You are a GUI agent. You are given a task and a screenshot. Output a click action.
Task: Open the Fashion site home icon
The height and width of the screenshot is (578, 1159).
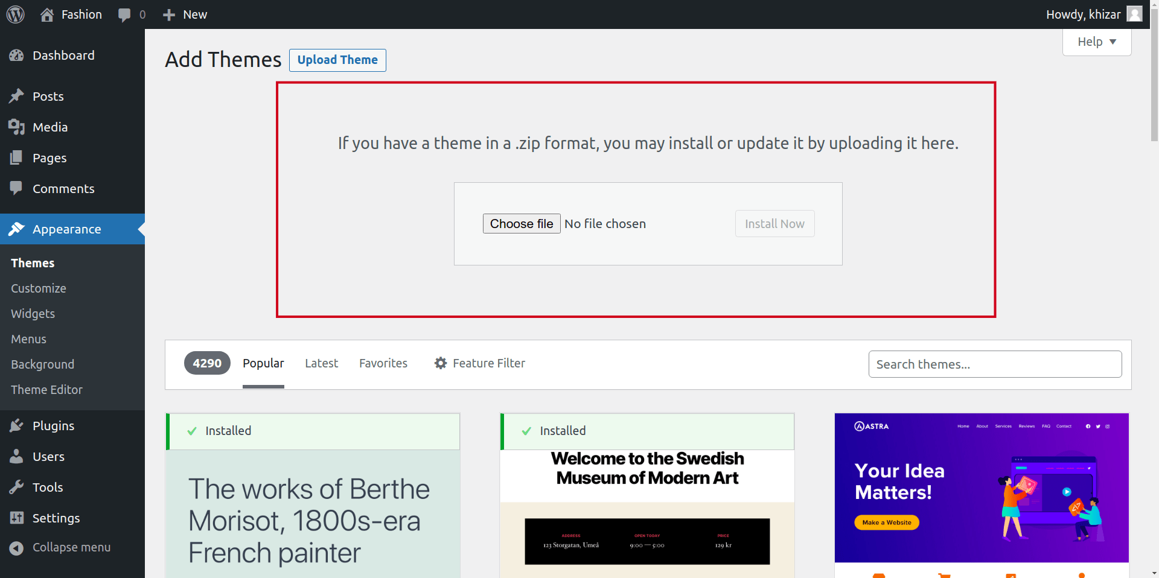[x=47, y=14]
